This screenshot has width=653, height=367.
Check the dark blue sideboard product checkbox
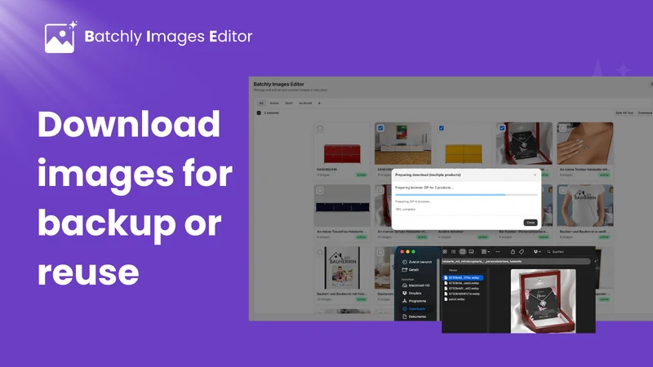(320, 191)
